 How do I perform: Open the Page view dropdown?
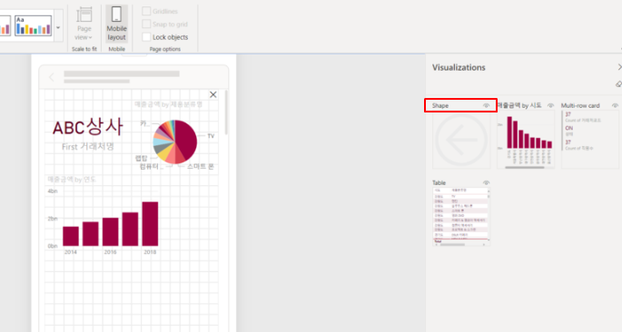click(x=84, y=24)
